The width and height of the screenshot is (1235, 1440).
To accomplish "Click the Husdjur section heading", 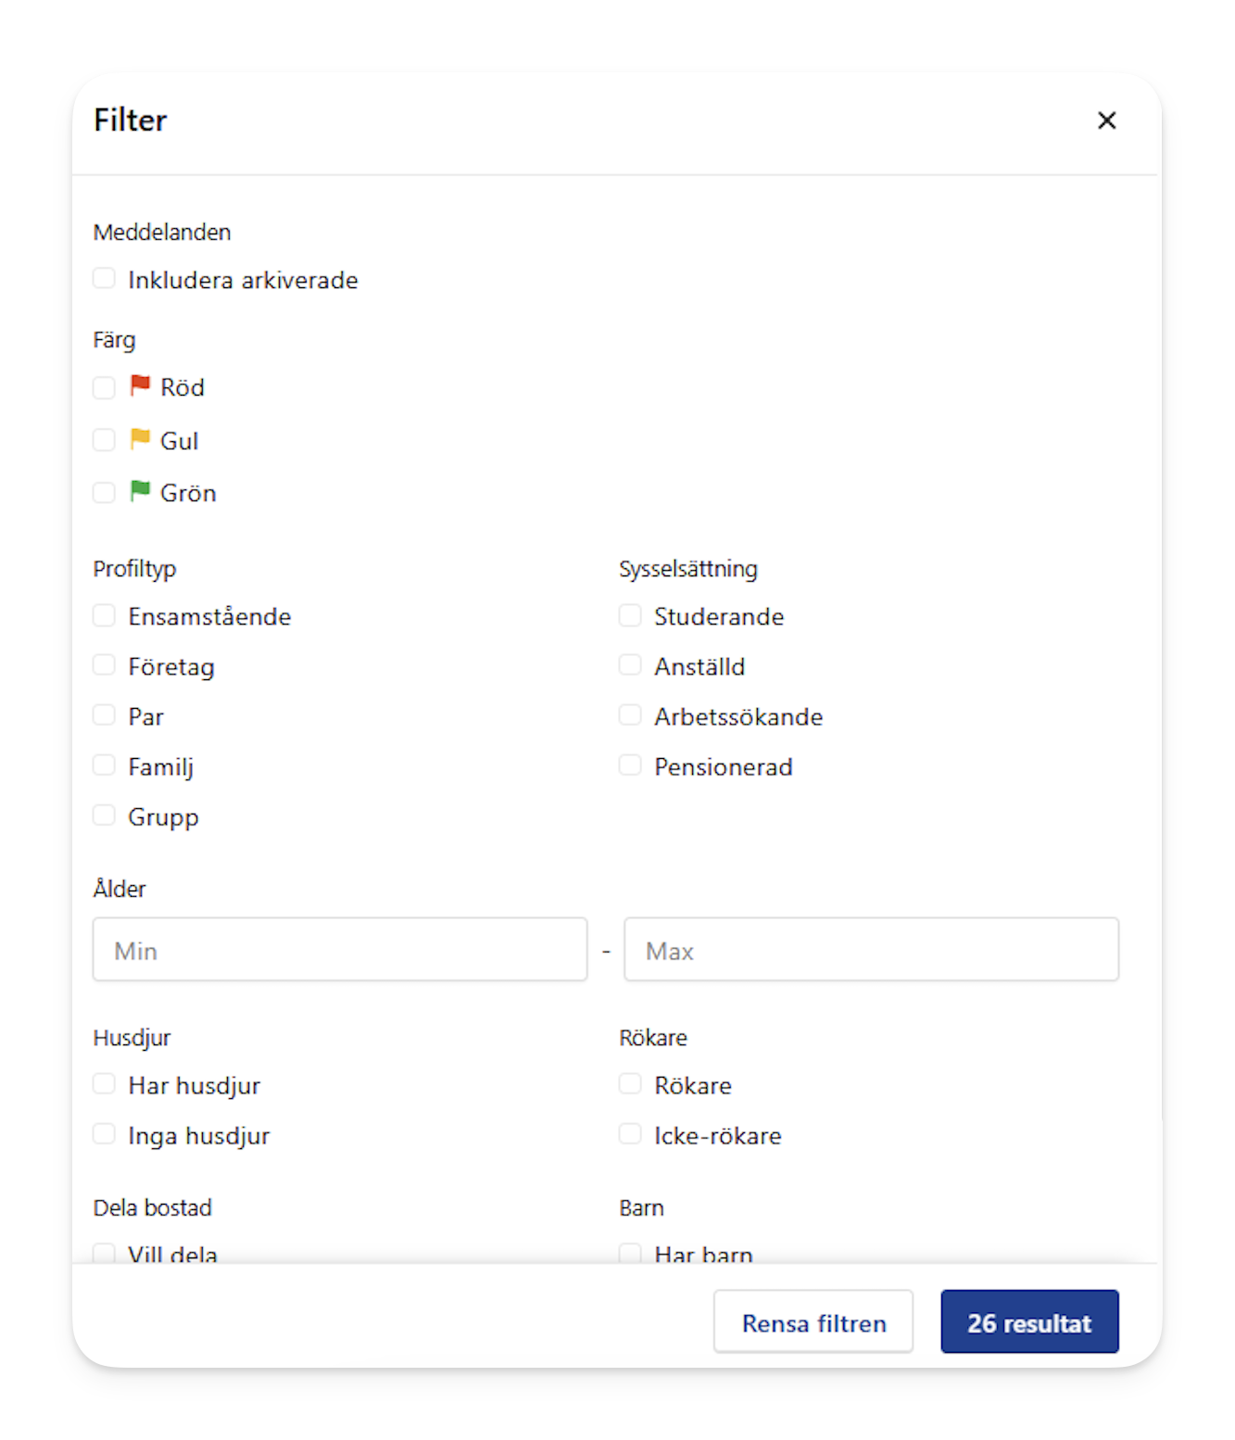I will coord(132,1038).
